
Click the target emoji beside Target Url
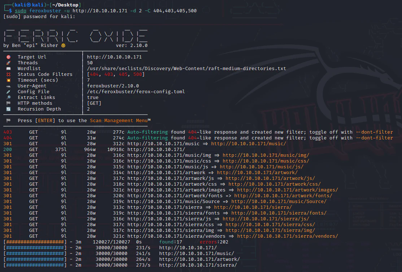click(8, 57)
